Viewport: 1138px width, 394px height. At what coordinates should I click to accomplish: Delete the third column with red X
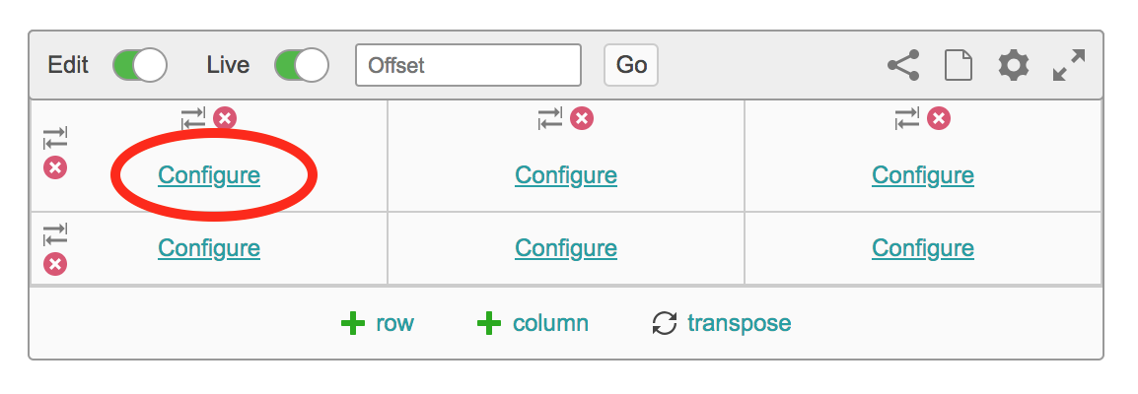coord(939,117)
